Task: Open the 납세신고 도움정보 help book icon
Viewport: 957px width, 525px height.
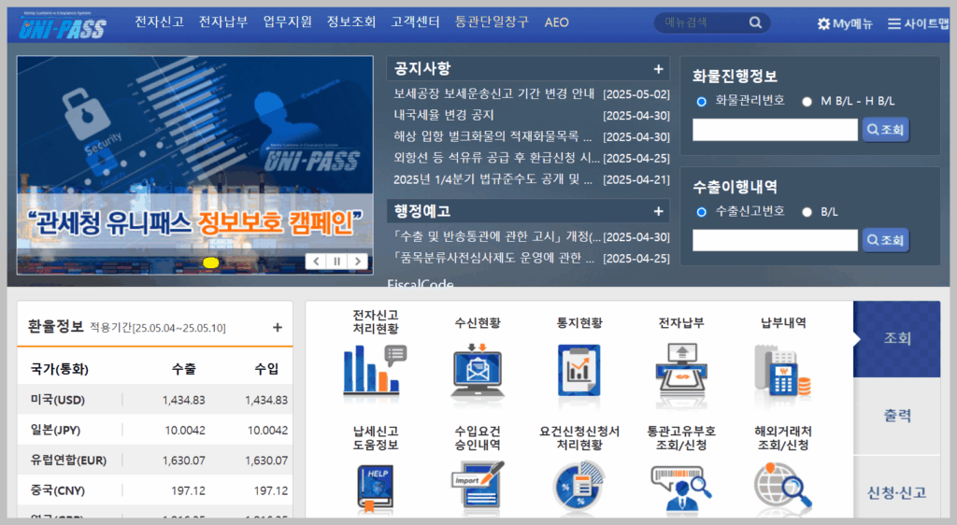Action: click(x=375, y=488)
